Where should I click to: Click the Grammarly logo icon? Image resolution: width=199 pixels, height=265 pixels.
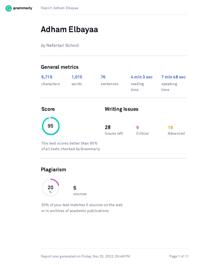tap(9, 8)
